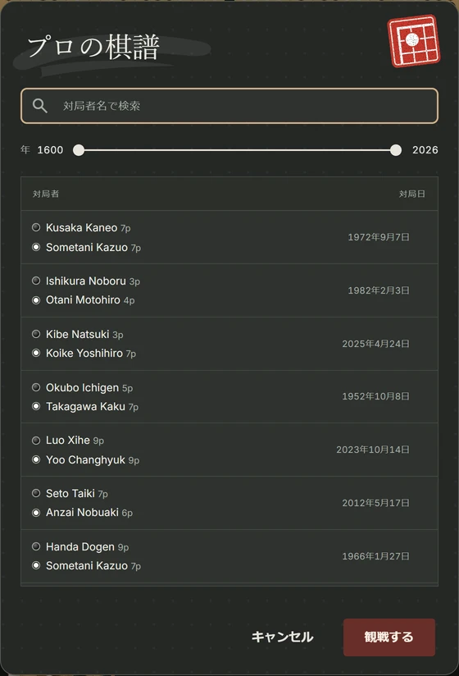The width and height of the screenshot is (459, 676).
Task: Click the date 1982年2月3日
Action: point(379,290)
